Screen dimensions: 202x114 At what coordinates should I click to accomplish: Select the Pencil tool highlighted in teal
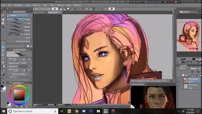tap(3, 47)
